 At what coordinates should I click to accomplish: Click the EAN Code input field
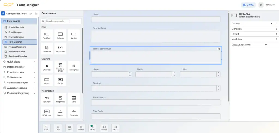[156, 116]
